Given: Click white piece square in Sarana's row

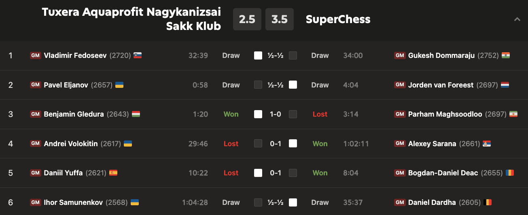Looking at the screenshot, I should pyautogui.click(x=293, y=144).
